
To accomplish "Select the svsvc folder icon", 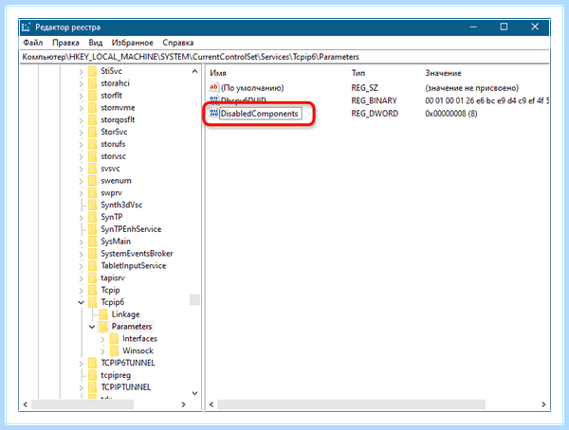I will coord(93,169).
